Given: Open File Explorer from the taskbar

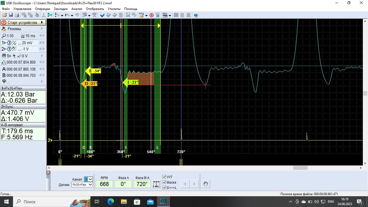Looking at the screenshot, I should click(x=124, y=201).
